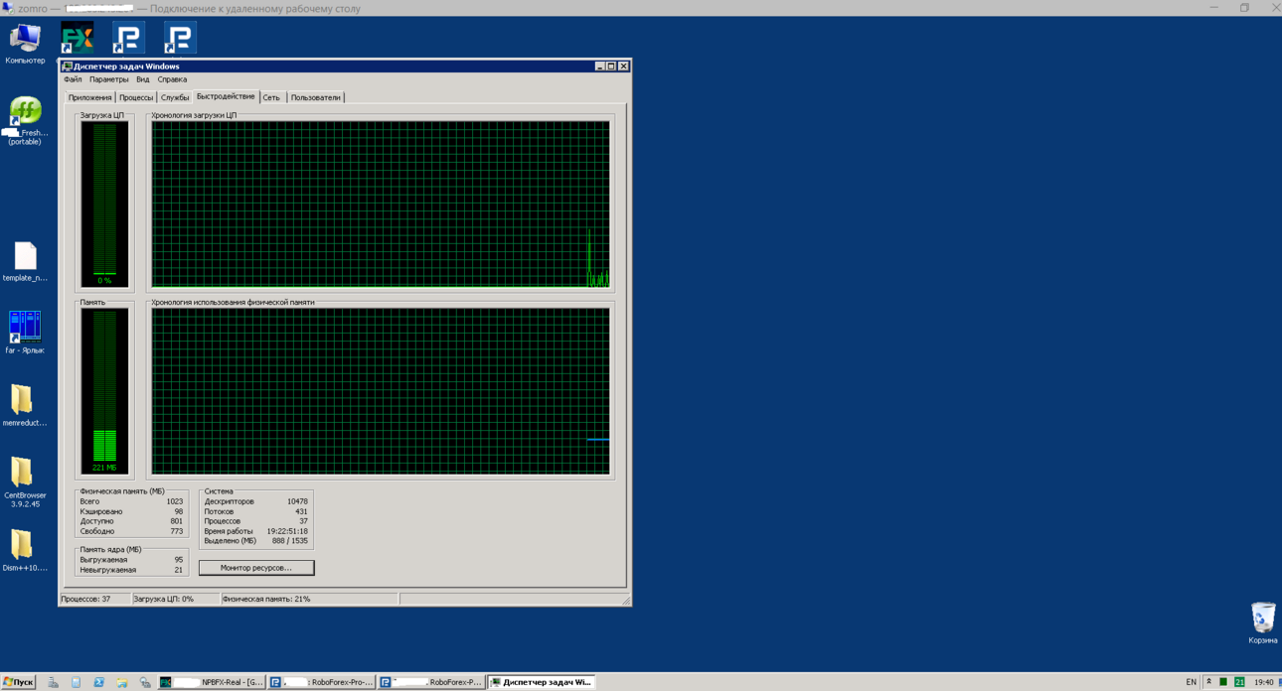This screenshot has width=1282, height=691.
Task: Activate Диспетчер задач taskbar button
Action: pyautogui.click(x=541, y=682)
